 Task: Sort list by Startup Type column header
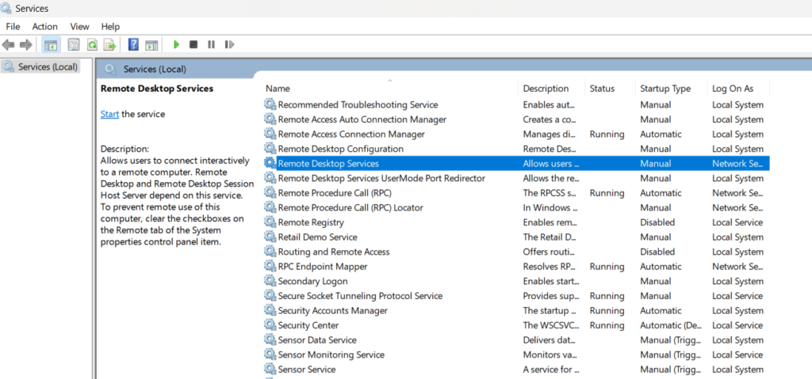click(665, 89)
